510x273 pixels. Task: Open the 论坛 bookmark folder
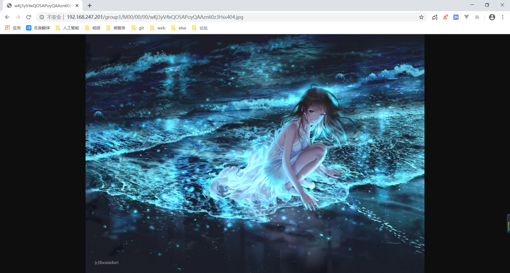click(x=200, y=28)
